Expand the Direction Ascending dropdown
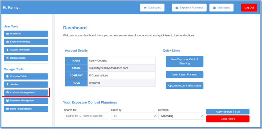 (181, 116)
